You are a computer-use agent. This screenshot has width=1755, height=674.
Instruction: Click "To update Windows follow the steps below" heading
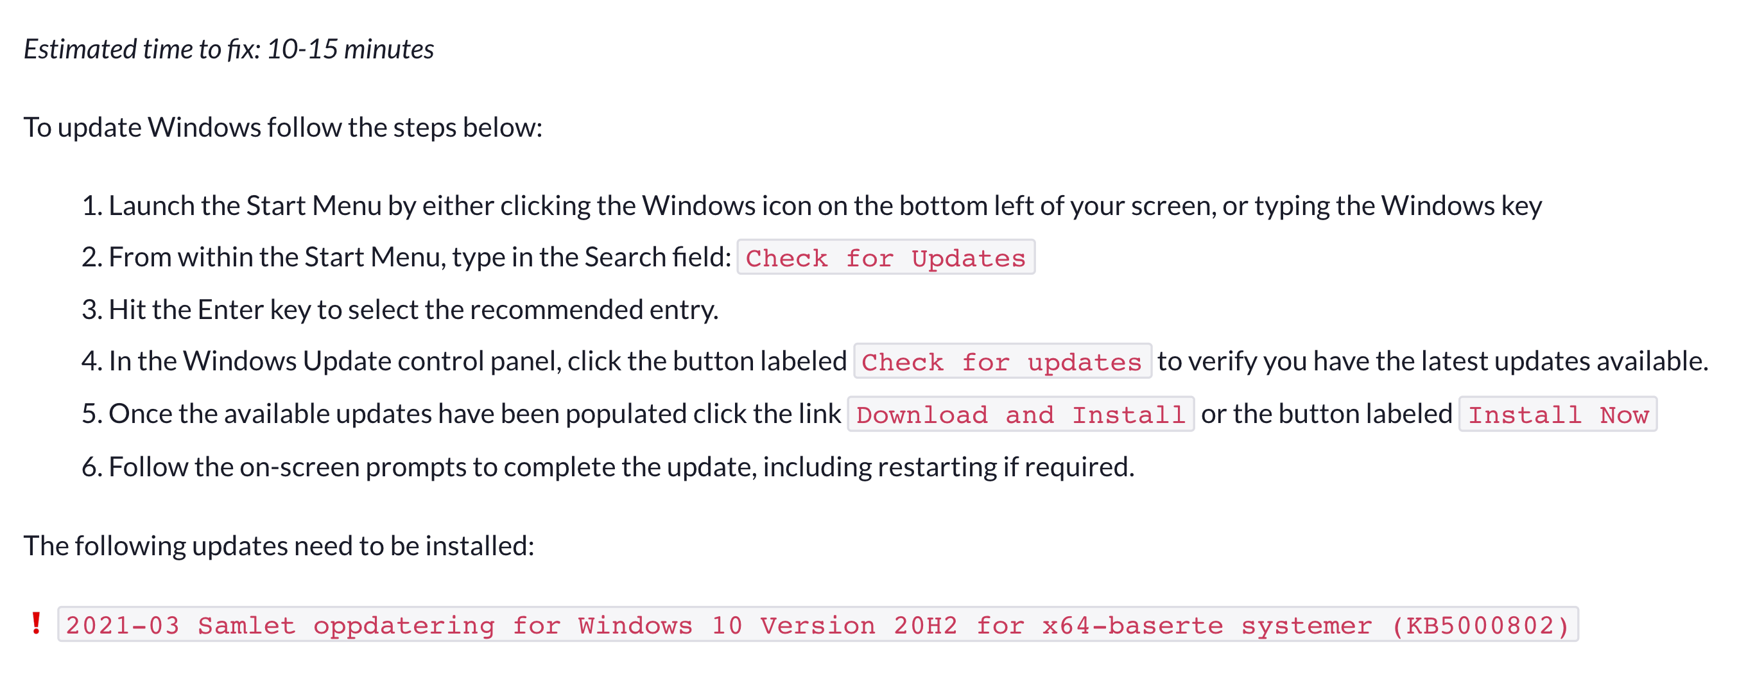282,128
